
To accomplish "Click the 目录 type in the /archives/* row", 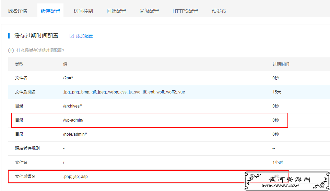I will [x=19, y=106].
